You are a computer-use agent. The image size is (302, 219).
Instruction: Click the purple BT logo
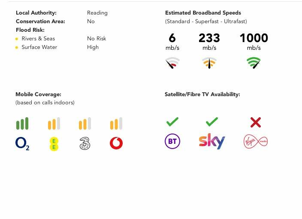[x=172, y=141]
